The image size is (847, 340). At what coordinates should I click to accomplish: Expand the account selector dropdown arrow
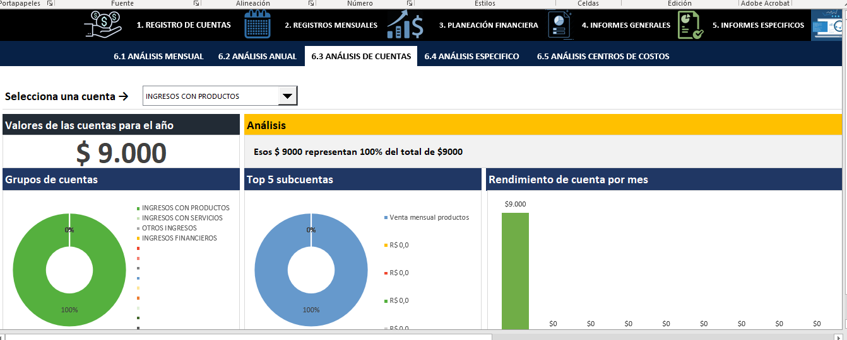point(287,96)
